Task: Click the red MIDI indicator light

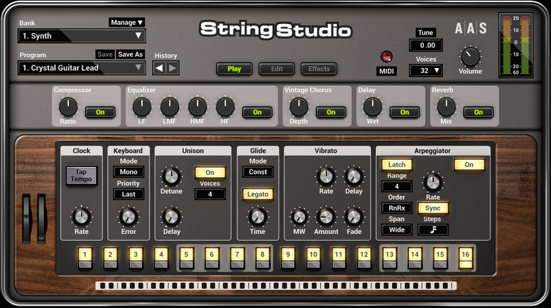Action: point(386,56)
